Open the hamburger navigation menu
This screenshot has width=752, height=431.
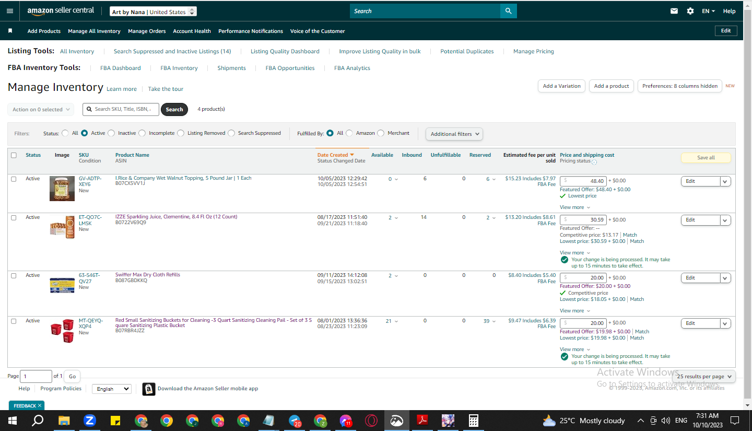pyautogui.click(x=10, y=11)
